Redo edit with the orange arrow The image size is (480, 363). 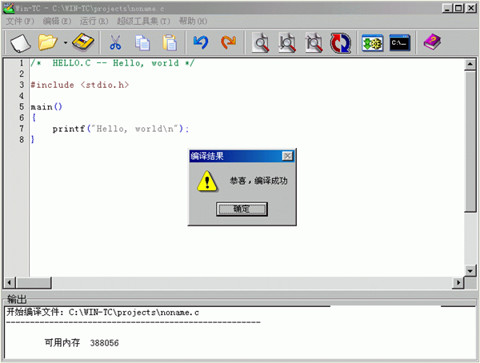click(228, 42)
